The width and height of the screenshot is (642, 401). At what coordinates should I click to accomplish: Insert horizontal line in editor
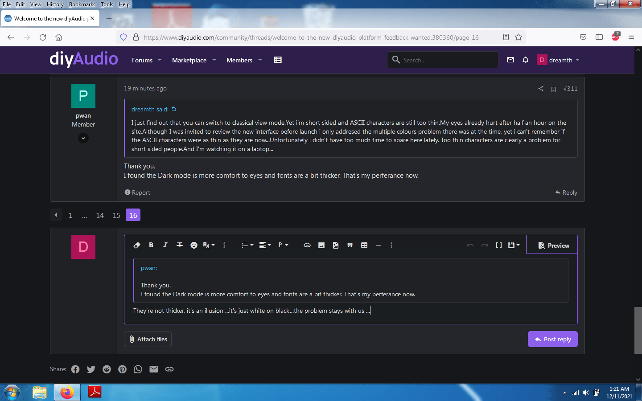(x=379, y=245)
